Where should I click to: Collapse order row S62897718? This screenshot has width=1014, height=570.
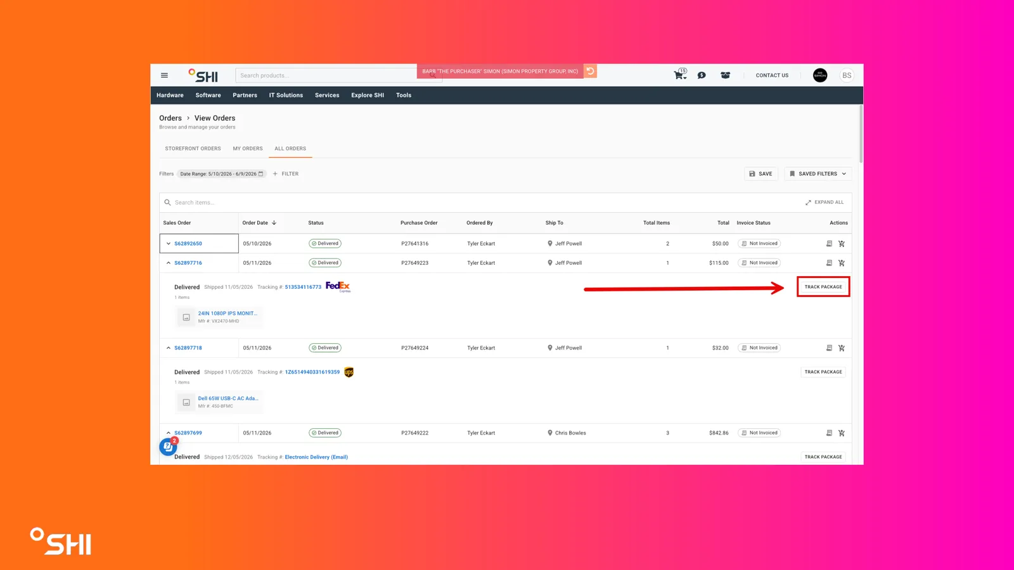(169, 348)
